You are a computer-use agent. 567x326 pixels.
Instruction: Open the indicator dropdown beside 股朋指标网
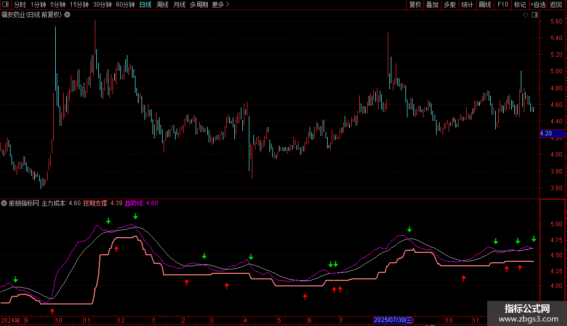point(4,203)
